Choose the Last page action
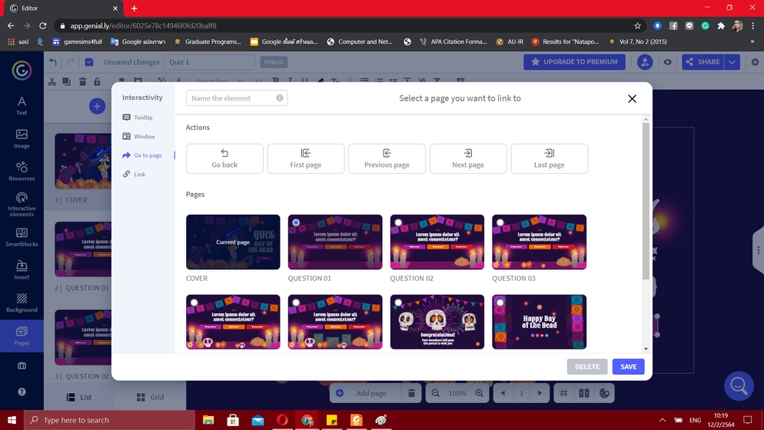This screenshot has height=430, width=764. pos(549,158)
